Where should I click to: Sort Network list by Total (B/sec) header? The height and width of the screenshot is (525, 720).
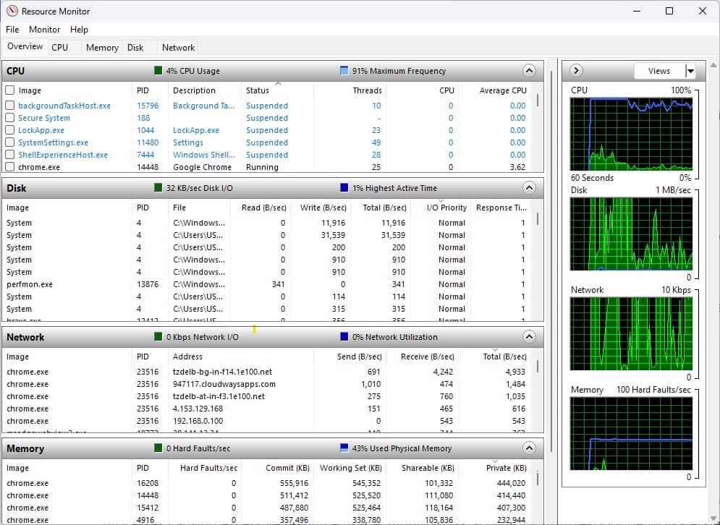(x=494, y=357)
